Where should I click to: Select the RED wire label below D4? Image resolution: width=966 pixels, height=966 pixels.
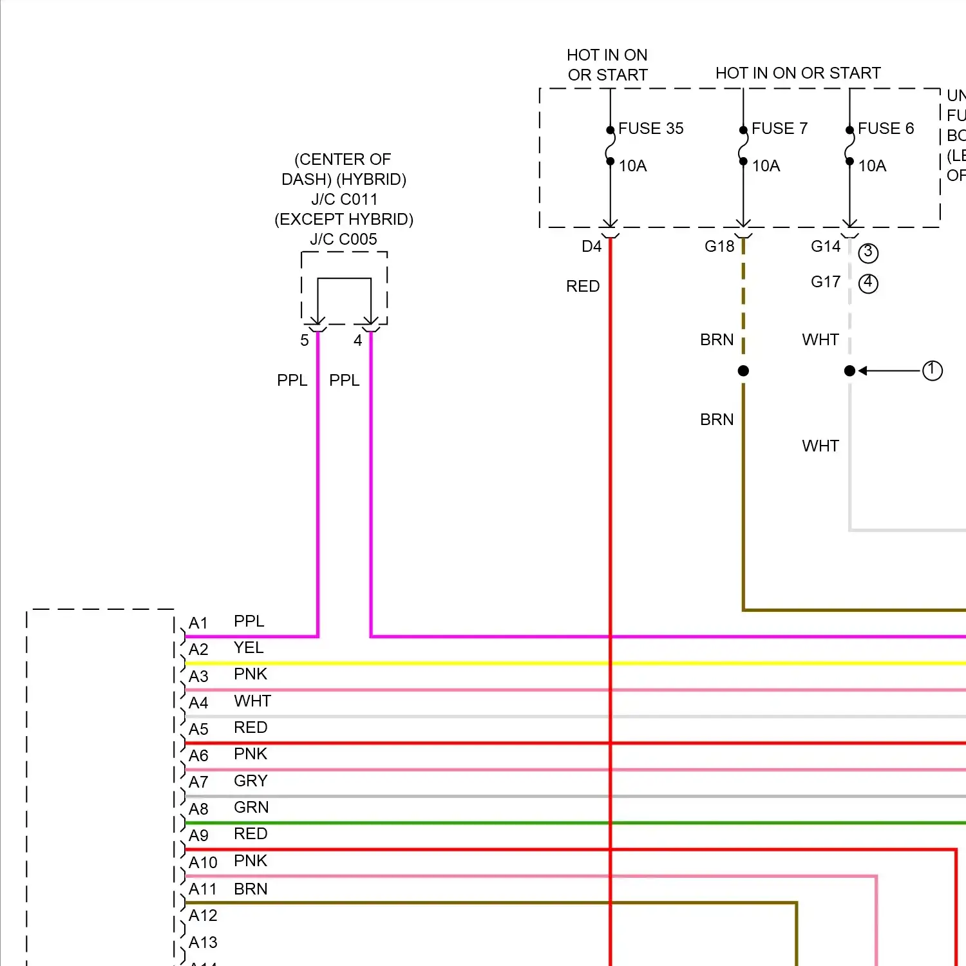pyautogui.click(x=583, y=287)
